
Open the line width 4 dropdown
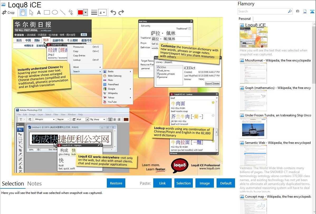tap(104, 12)
